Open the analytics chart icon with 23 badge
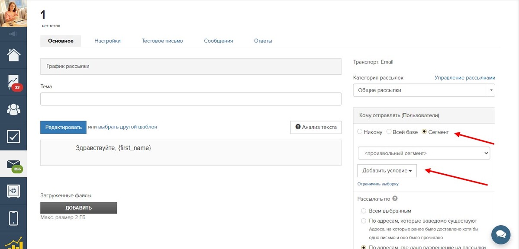This screenshot has height=249, width=519. 13,82
